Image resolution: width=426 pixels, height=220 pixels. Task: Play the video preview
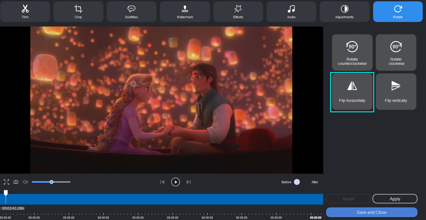tap(176, 182)
